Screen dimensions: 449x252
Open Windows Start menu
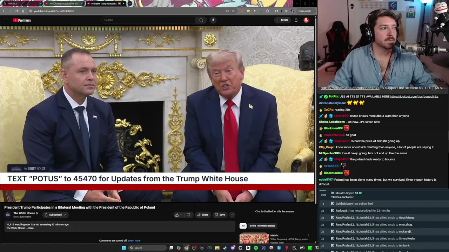(x=124, y=248)
